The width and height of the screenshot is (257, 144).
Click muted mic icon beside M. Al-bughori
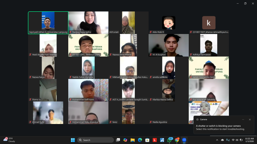pos(151,55)
